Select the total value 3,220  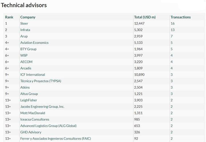[138, 62]
